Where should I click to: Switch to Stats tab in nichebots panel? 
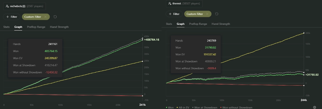6,27
